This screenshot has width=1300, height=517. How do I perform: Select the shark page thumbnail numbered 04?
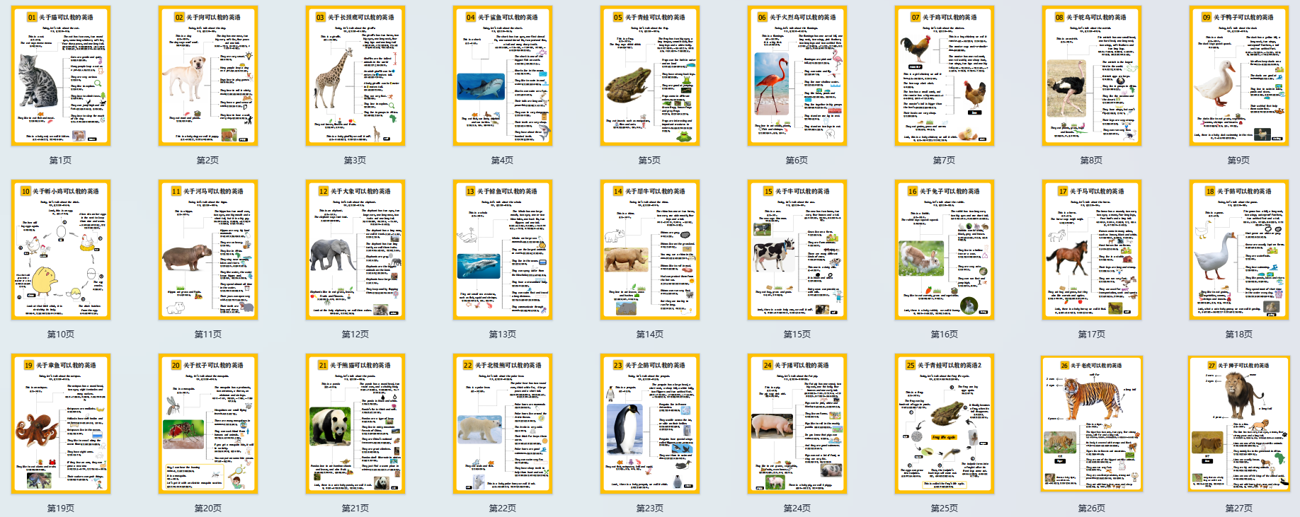click(503, 76)
